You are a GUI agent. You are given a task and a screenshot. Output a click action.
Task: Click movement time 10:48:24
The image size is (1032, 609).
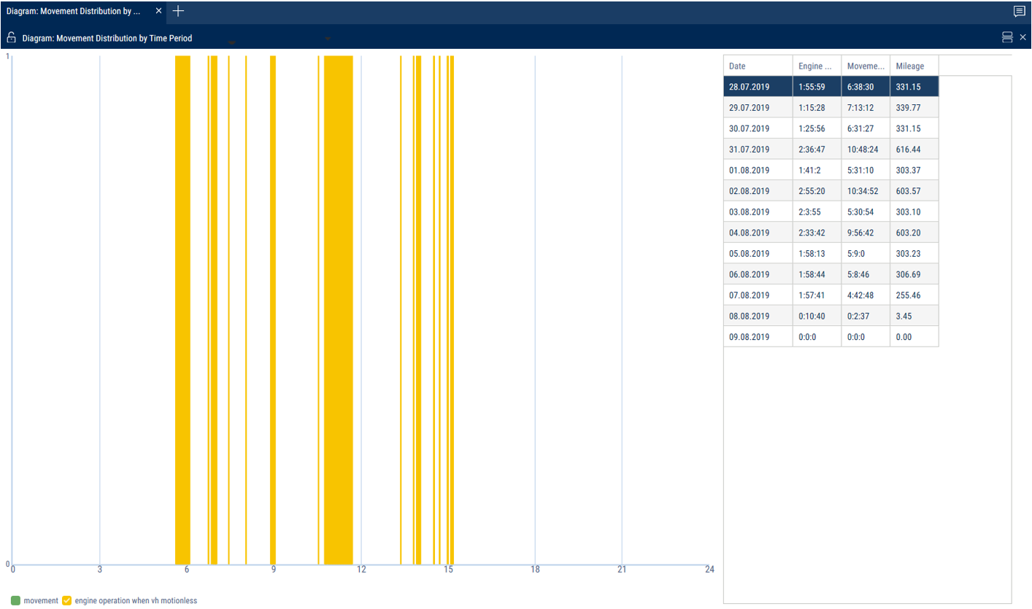[x=863, y=149]
